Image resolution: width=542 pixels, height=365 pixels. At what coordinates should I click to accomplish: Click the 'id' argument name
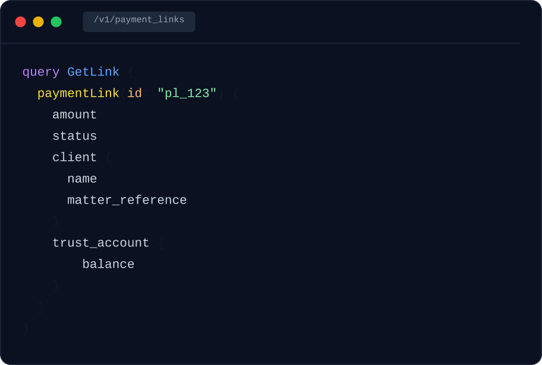click(134, 94)
